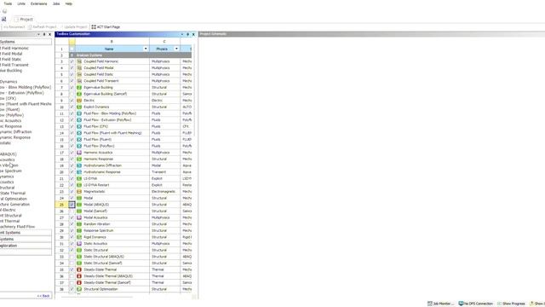Click the Refresh Project button
Viewport: 545px width, 307px height.
click(43, 26)
